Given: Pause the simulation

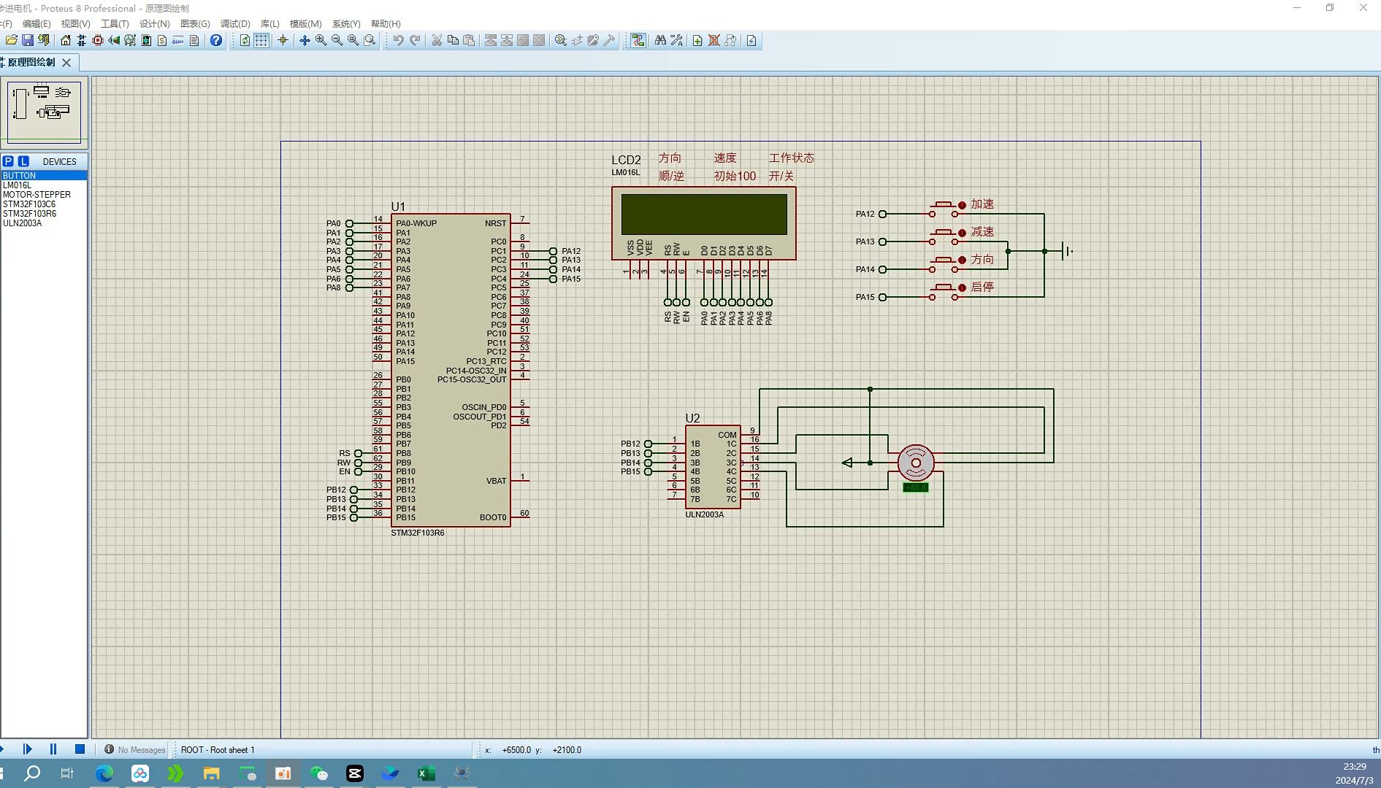Looking at the screenshot, I should tap(53, 749).
